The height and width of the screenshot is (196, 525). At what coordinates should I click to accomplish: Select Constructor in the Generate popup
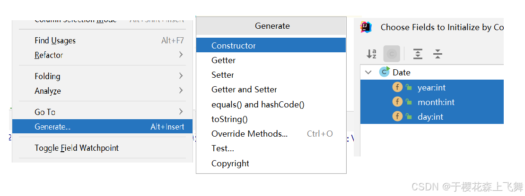click(234, 46)
